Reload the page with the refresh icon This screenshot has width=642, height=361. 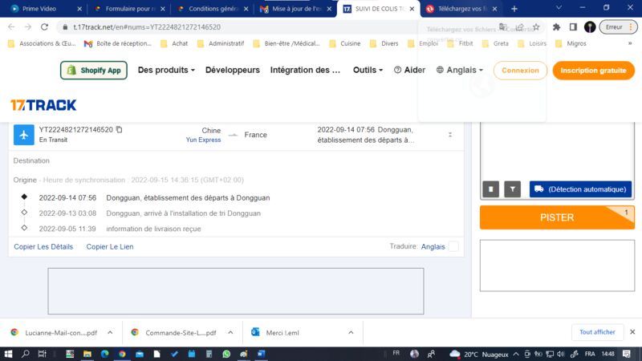tap(46, 26)
